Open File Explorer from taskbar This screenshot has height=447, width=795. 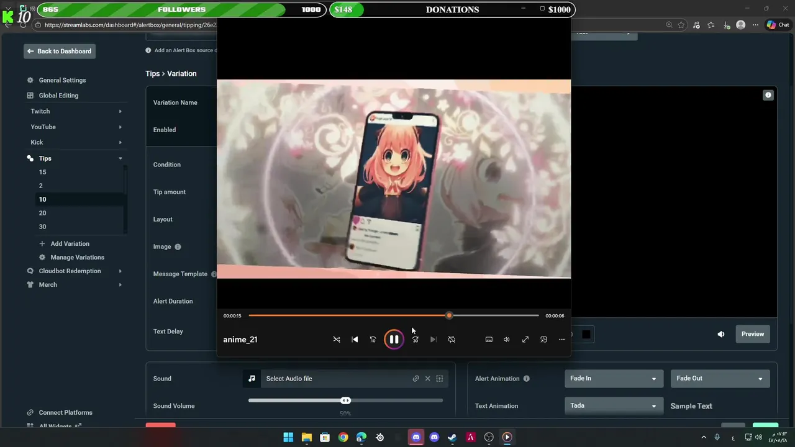306,437
